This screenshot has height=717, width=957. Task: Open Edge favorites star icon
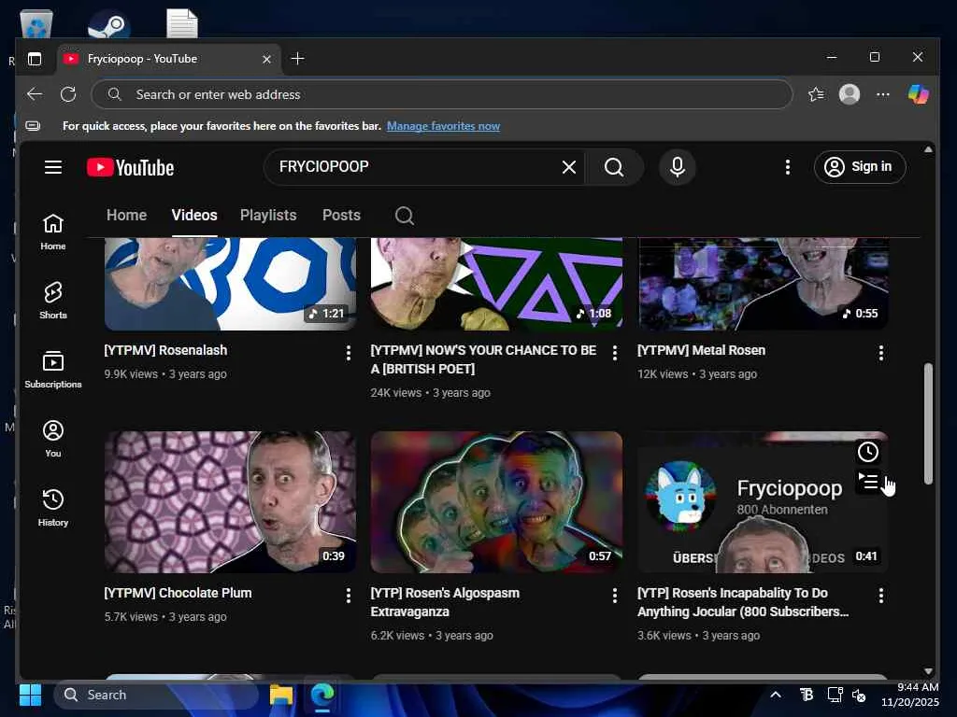point(816,94)
